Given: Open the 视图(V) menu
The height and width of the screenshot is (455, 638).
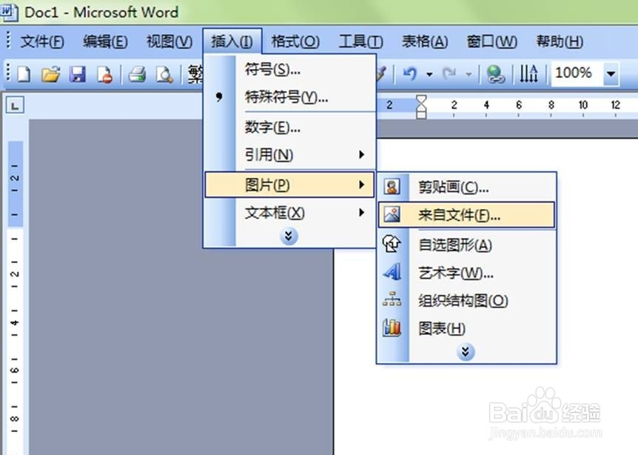Looking at the screenshot, I should (x=169, y=41).
